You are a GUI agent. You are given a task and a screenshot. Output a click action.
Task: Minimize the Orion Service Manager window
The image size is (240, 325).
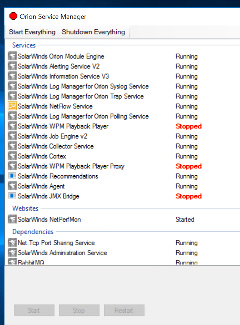(224, 16)
